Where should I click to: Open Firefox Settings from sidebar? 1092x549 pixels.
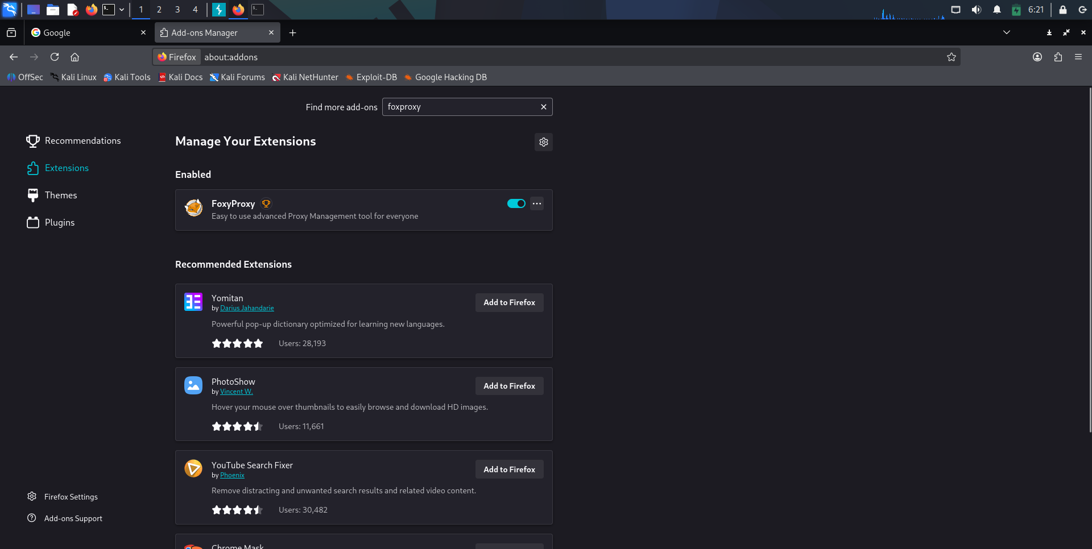coord(63,497)
